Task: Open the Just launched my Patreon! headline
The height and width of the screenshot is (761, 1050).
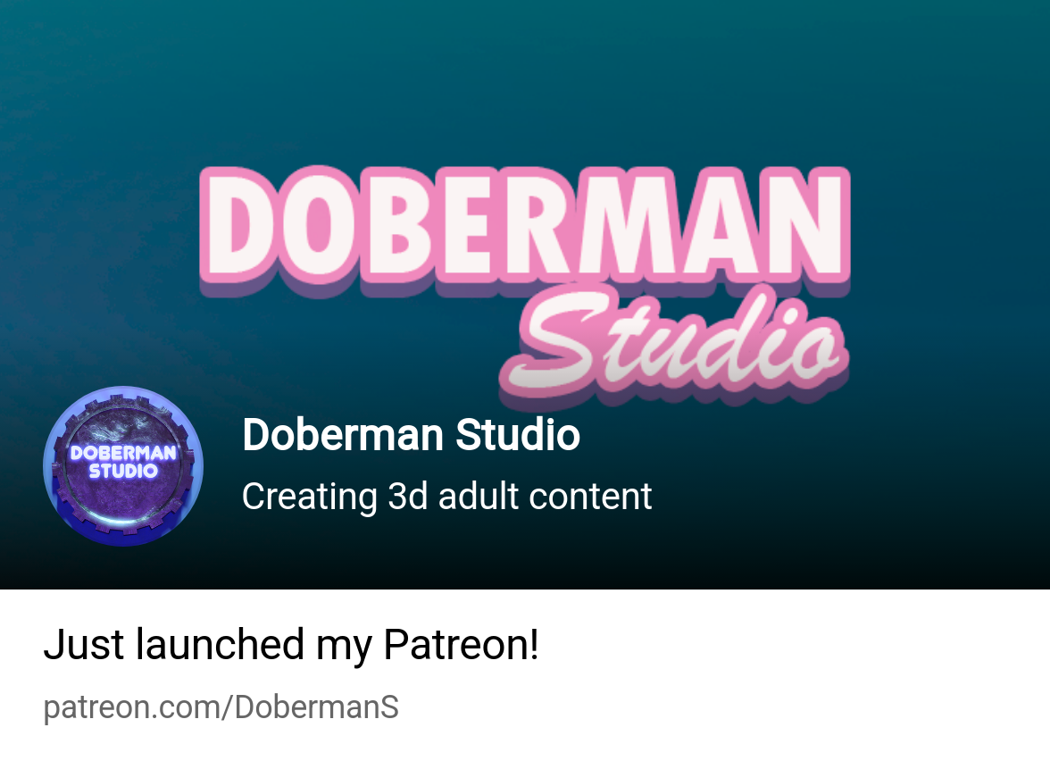Action: pos(291,645)
